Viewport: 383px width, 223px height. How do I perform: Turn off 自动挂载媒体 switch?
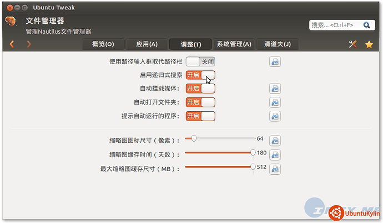pos(200,89)
